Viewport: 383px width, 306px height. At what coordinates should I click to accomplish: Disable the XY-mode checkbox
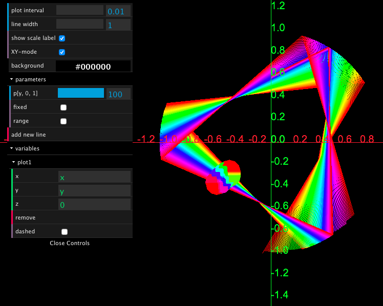click(x=62, y=52)
